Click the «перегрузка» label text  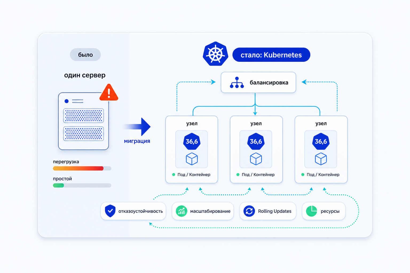coord(66,162)
